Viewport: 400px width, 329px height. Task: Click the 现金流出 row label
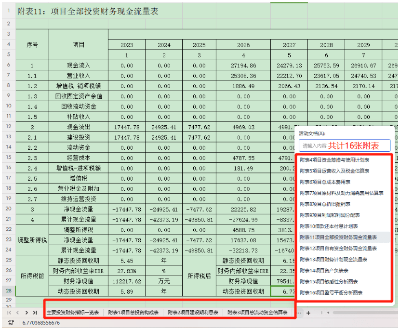(x=79, y=127)
